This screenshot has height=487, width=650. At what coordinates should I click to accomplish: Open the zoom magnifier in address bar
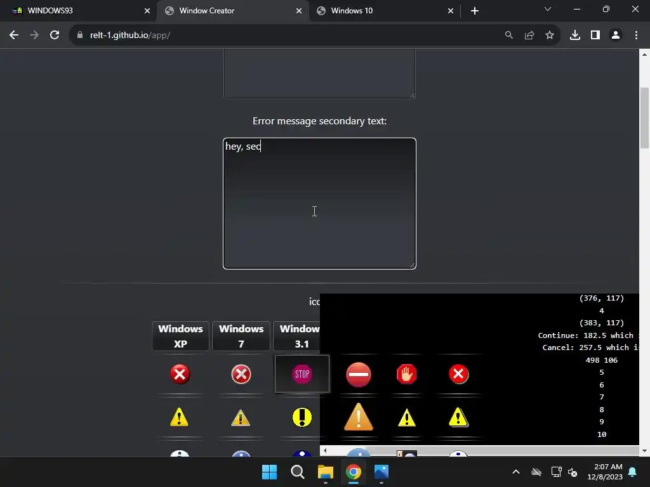(x=508, y=35)
